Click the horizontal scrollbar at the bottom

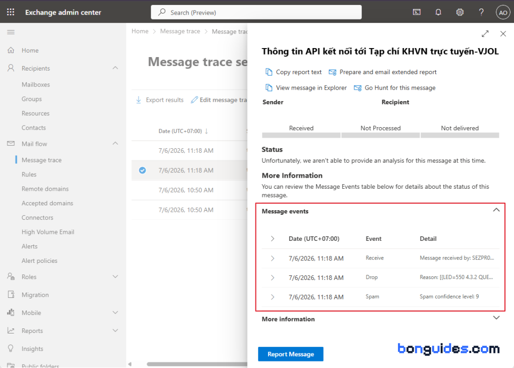click(x=197, y=364)
